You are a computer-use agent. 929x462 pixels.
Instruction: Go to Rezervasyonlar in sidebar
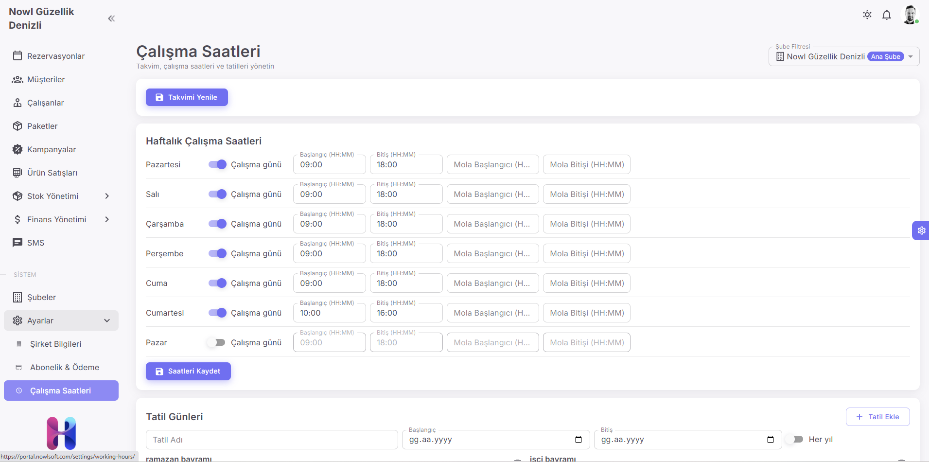click(x=55, y=56)
